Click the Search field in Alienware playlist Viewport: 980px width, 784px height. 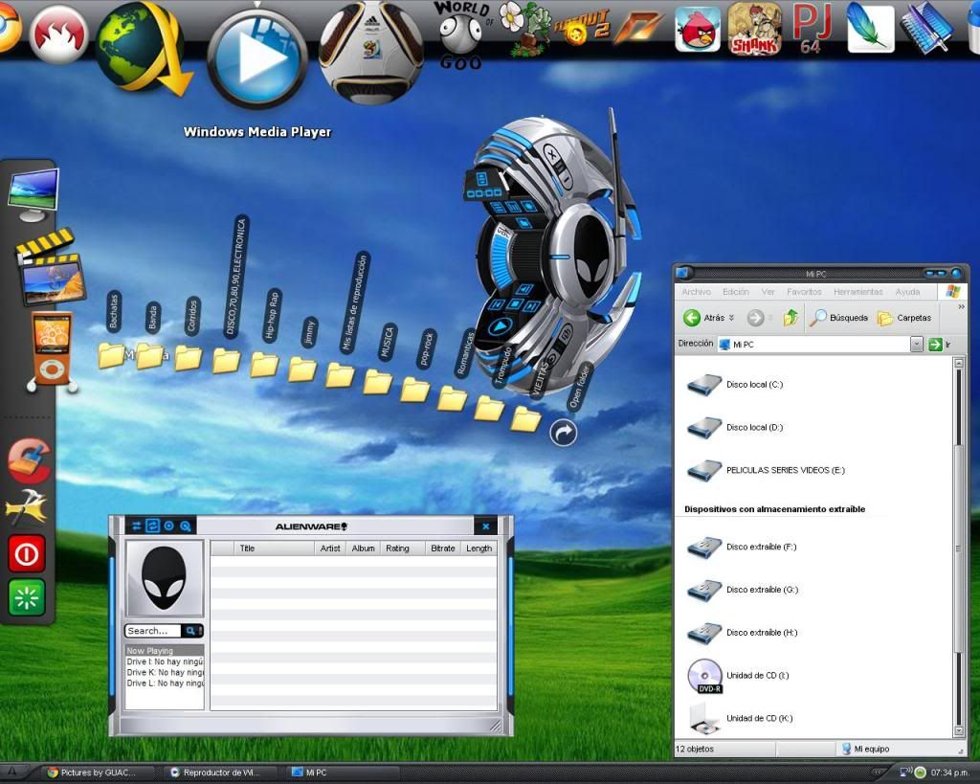click(153, 631)
